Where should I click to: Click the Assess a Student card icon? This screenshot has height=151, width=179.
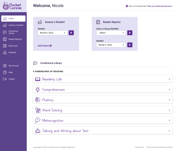(x=40, y=22)
